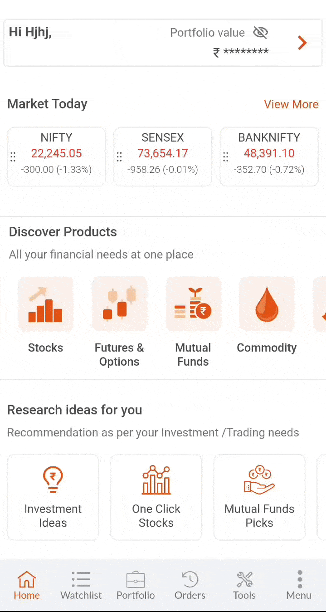326x612 pixels.
Task: Tap the NIFTY card drag handle dots
Action: pyautogui.click(x=13, y=157)
